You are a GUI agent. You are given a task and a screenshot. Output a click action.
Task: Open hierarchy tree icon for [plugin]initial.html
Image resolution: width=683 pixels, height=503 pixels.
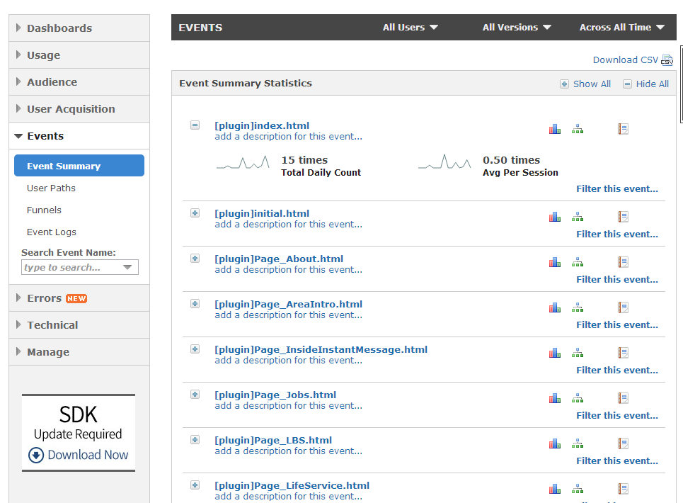click(578, 217)
